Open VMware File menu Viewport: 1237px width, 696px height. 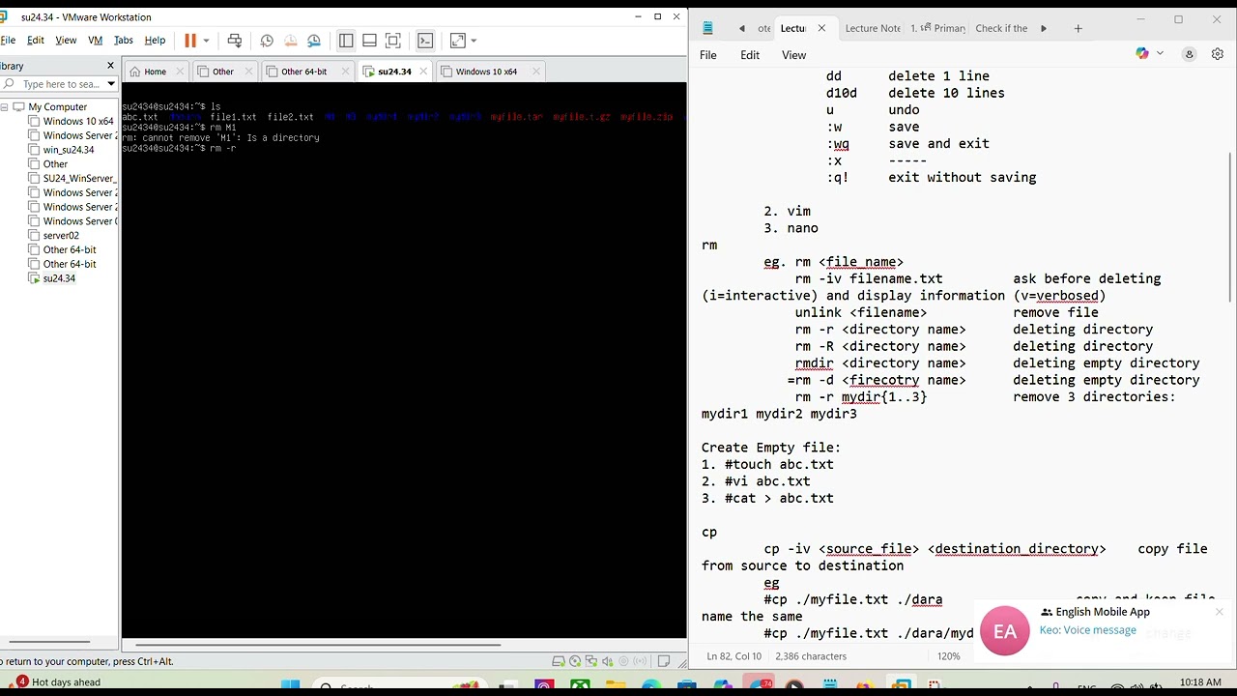point(8,41)
